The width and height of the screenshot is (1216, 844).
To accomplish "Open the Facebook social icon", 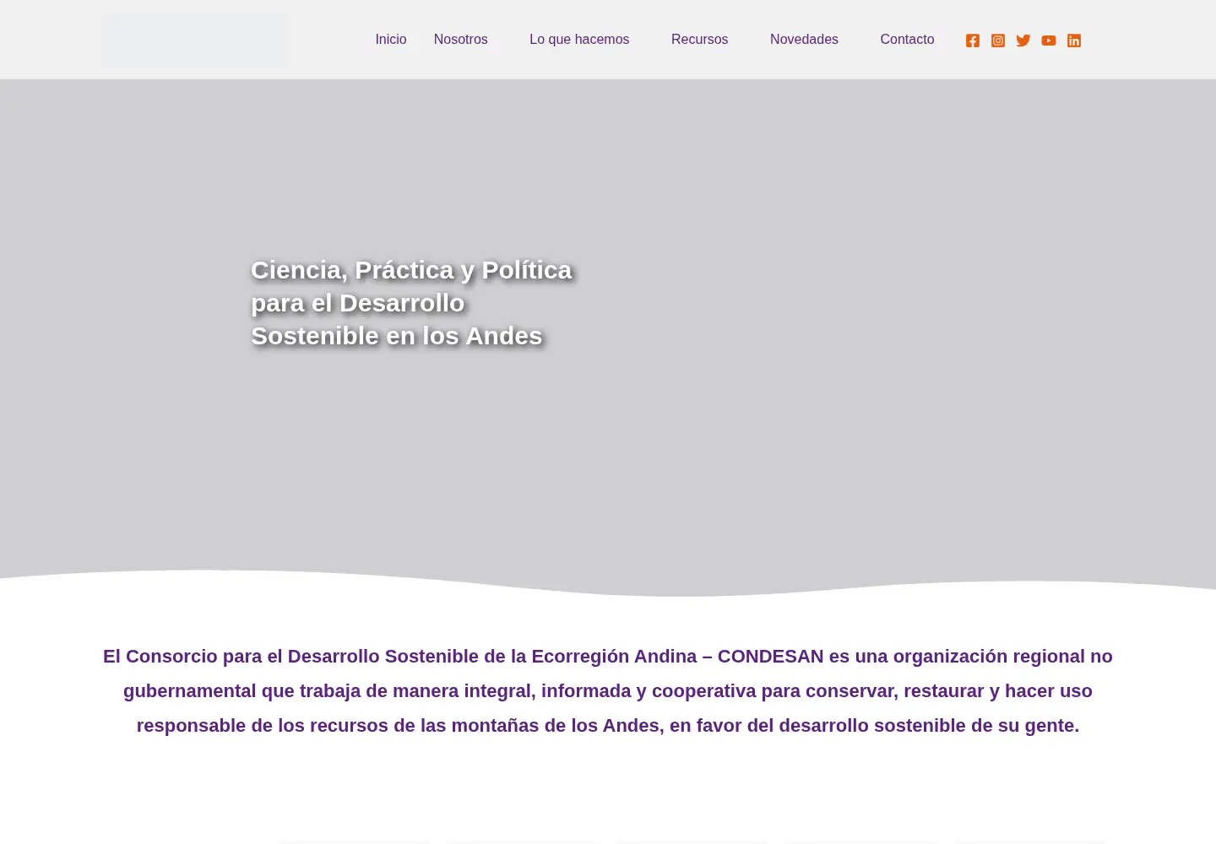I will 973,41.
